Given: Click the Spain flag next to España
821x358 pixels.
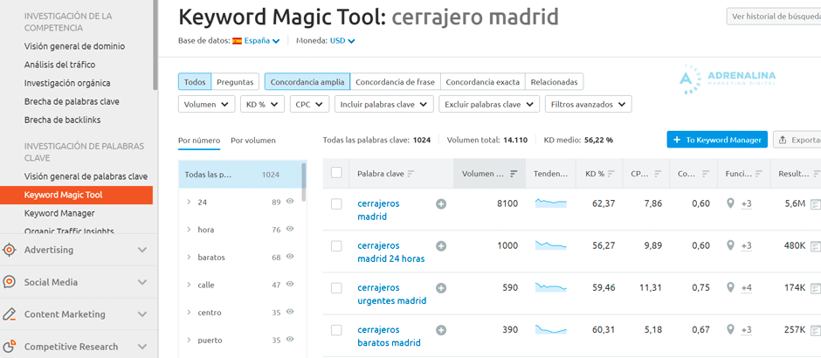Looking at the screenshot, I should pyautogui.click(x=237, y=41).
